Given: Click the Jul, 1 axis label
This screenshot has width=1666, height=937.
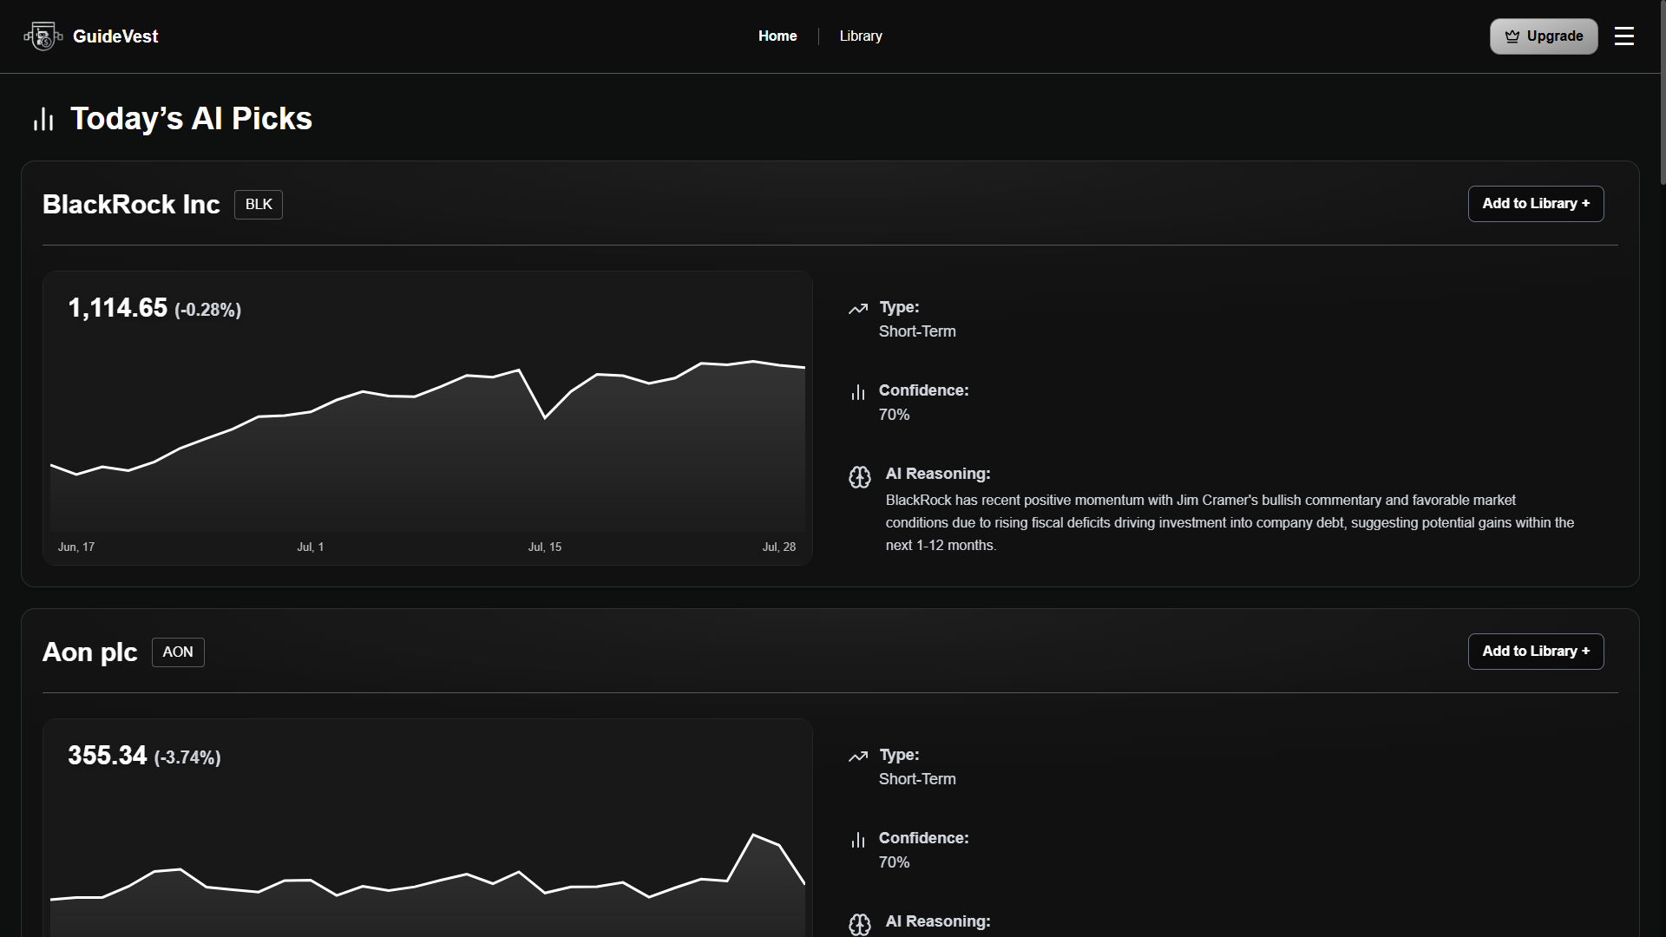Looking at the screenshot, I should click(x=311, y=547).
